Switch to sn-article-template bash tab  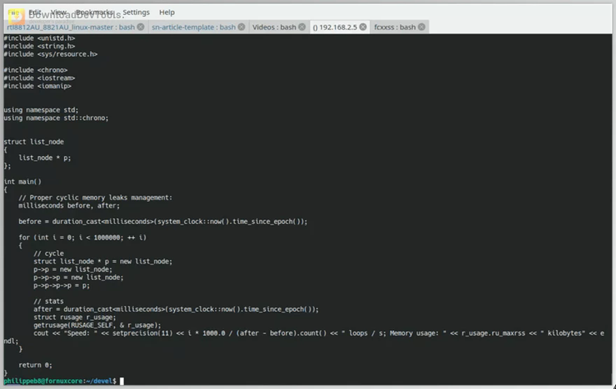(x=194, y=27)
